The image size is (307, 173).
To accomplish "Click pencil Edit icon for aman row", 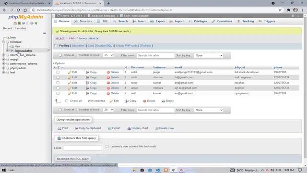I will [70, 88].
